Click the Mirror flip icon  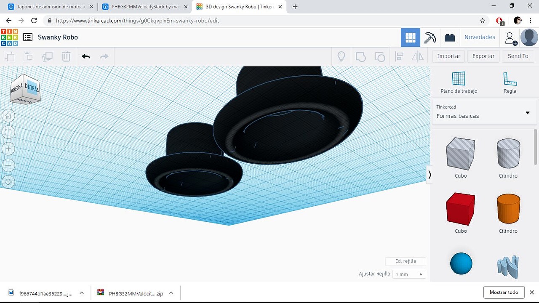418,56
